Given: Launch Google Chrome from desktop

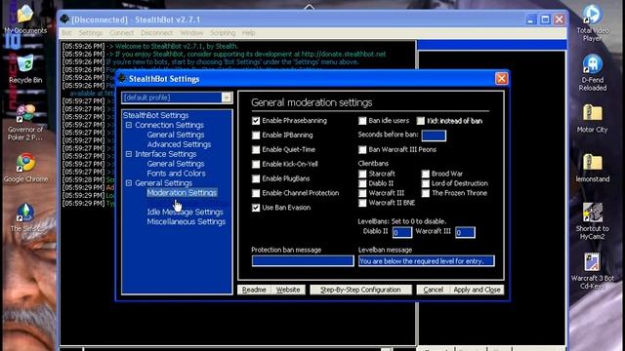Looking at the screenshot, I should click(x=25, y=167).
